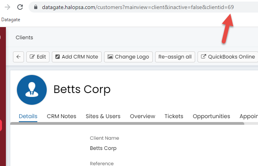258x166 pixels.
Task: Open QuickBooks Online
Action: pyautogui.click(x=228, y=57)
